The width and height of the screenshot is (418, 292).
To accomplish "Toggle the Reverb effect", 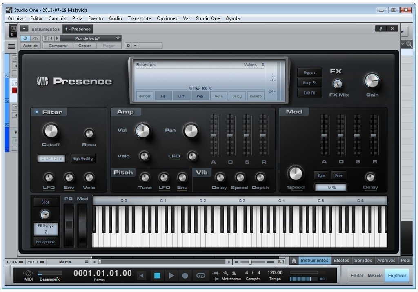I will [256, 96].
